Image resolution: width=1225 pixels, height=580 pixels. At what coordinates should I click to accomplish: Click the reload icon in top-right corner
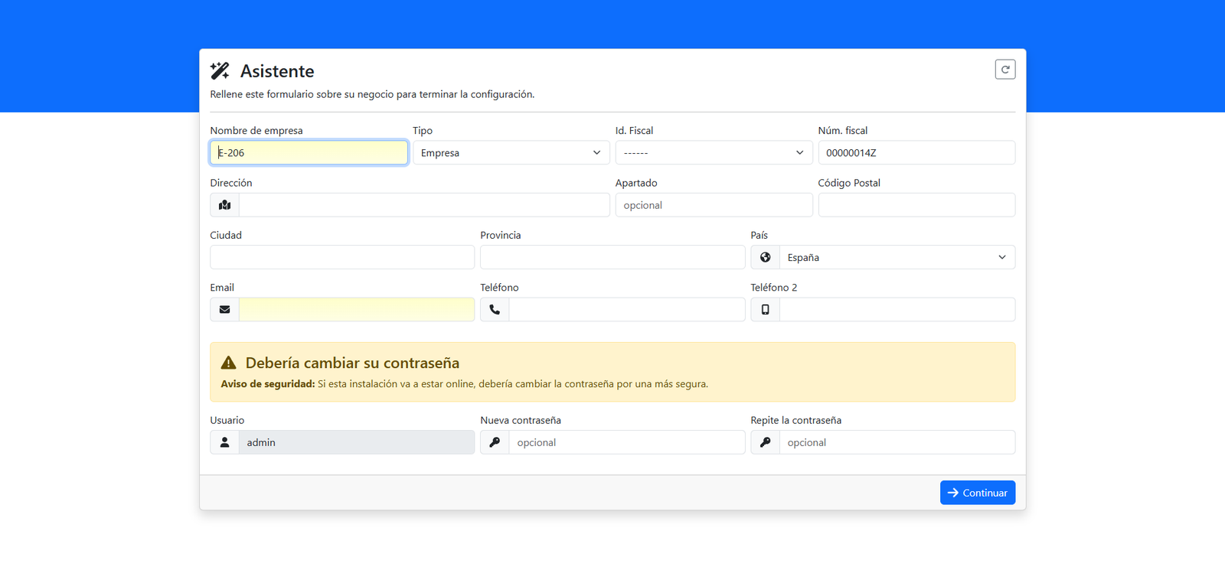[1004, 70]
